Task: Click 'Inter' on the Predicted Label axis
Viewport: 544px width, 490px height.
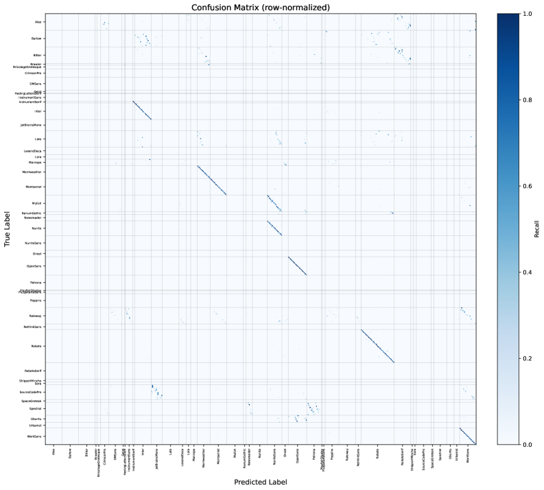Action: pos(142,452)
